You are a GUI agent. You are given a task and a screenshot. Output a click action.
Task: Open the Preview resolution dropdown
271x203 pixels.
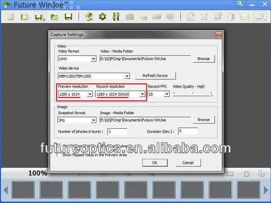coord(89,94)
